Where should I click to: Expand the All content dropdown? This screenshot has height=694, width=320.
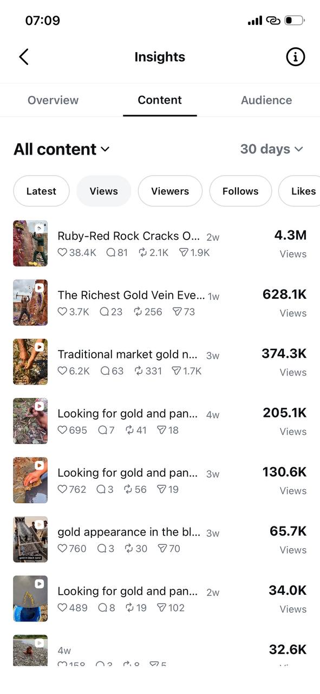click(61, 149)
